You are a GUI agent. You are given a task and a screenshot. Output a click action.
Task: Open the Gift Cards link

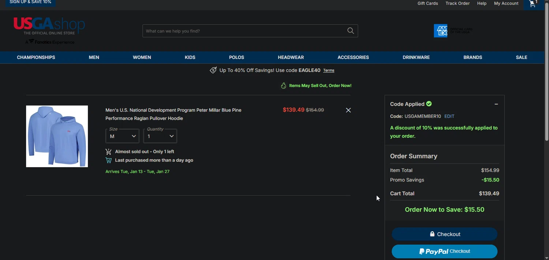428,3
